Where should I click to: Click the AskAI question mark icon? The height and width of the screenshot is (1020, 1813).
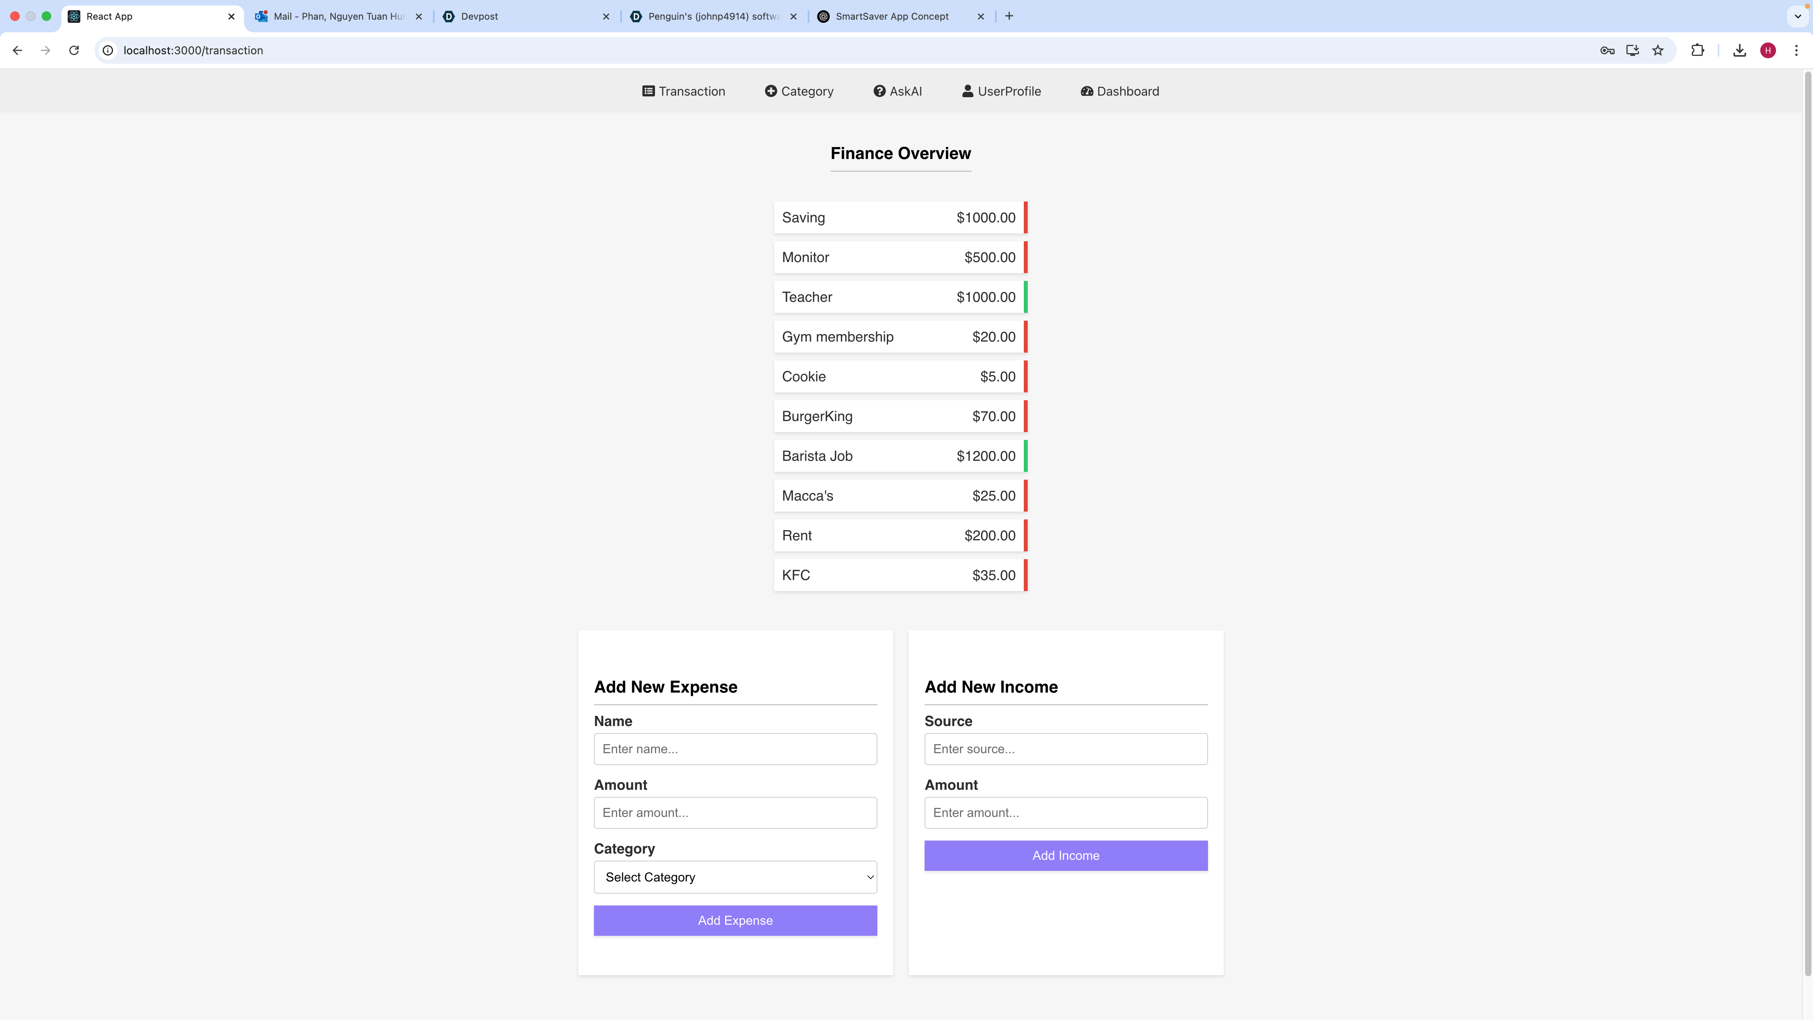(879, 91)
